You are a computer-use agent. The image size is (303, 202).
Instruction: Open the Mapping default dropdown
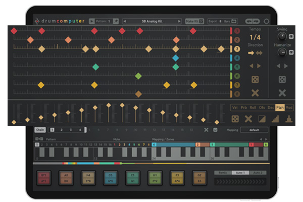[254, 130]
